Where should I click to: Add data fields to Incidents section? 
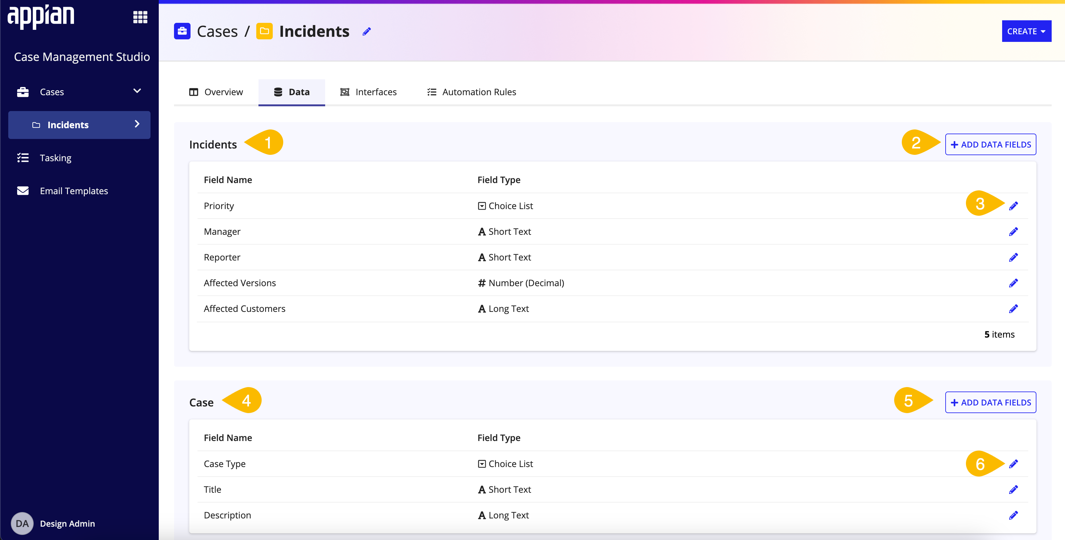[x=990, y=145]
